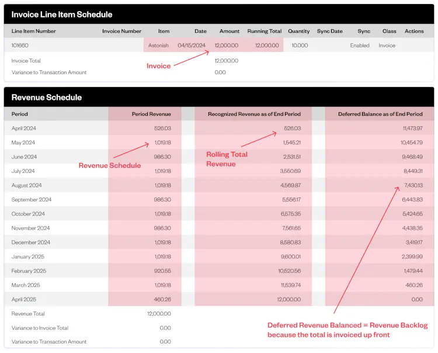
Task: Click the Quantity column header
Action: pyautogui.click(x=298, y=32)
